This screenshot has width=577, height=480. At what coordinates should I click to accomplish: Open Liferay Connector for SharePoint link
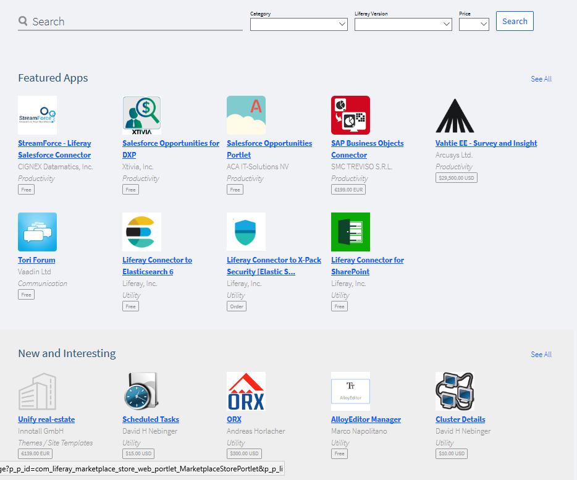pos(367,266)
